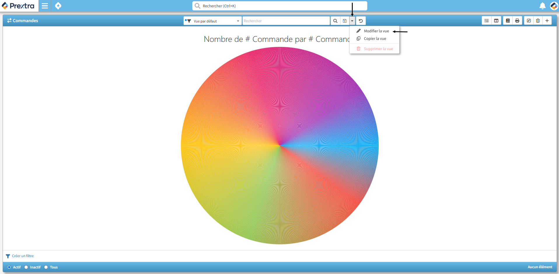
Task: Click the 'Aucun élément' status text
Action: (540, 267)
